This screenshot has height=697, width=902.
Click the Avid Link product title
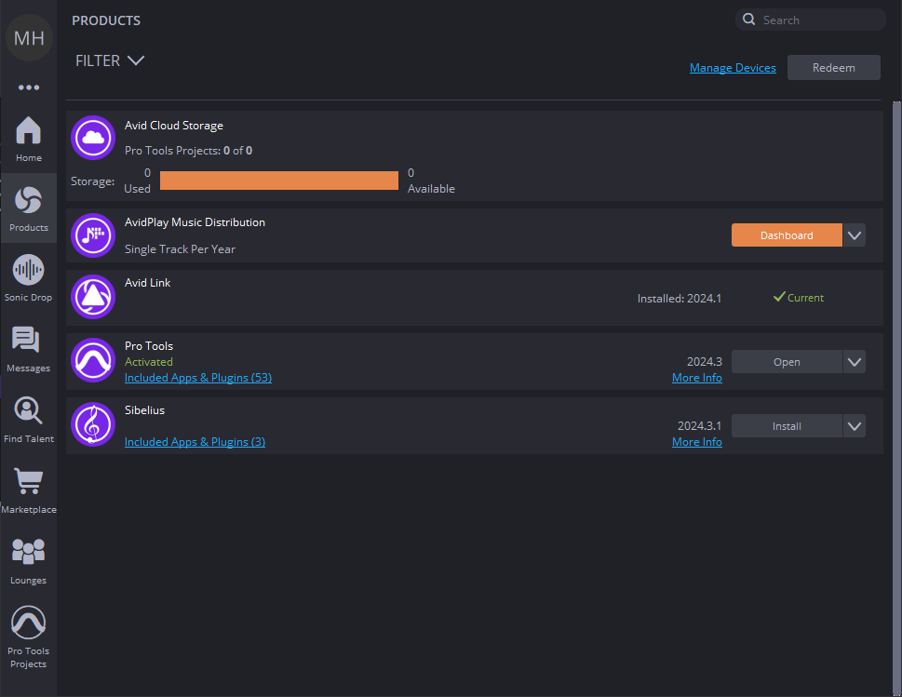[x=147, y=282]
